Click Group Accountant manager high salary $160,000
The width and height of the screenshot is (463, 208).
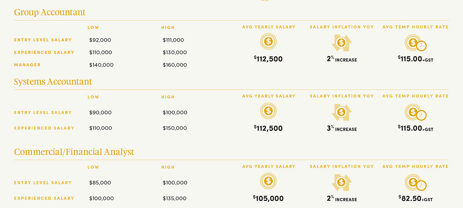[x=175, y=65]
